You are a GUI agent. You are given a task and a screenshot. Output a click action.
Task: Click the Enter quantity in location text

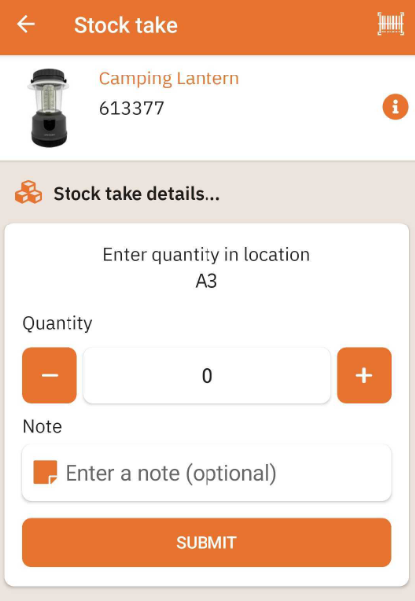[x=207, y=255]
